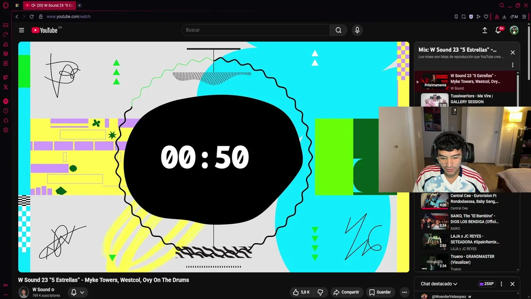Screen dimensions: 531x299
Task: Open sidebar Settings gear icon
Action: (5, 130)
